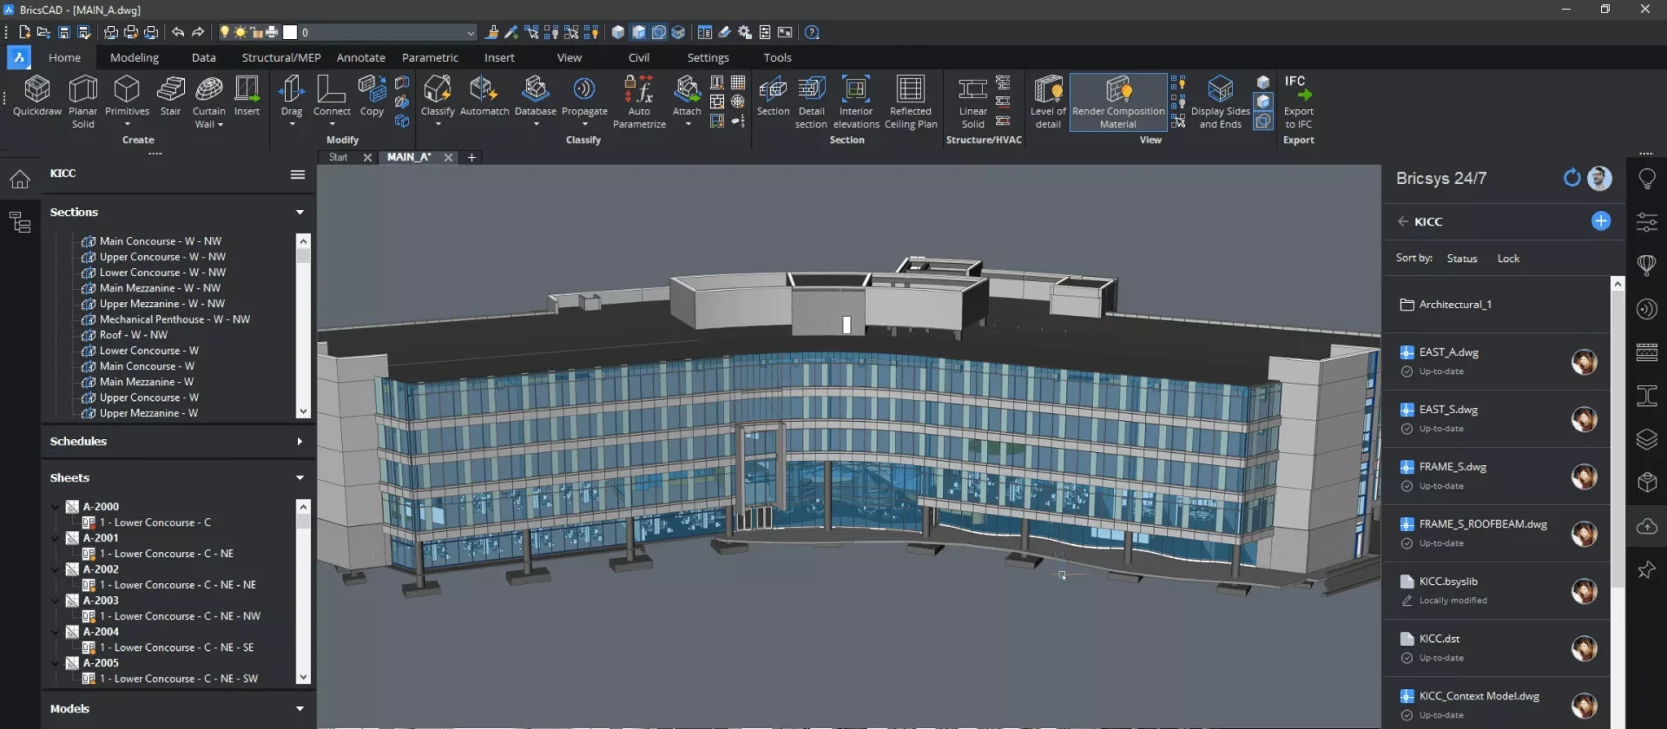Image resolution: width=1667 pixels, height=729 pixels.
Task: Select the Linear Solid tool
Action: pyautogui.click(x=972, y=100)
